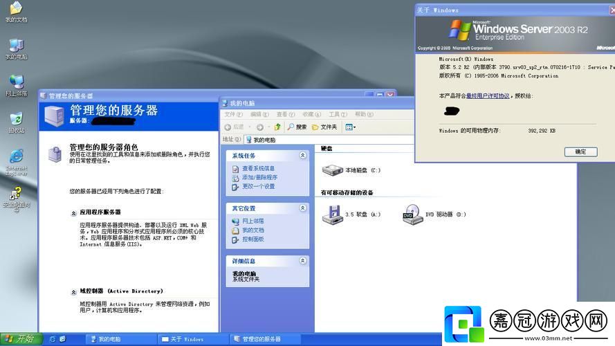Open the 帮助 menu in My Computer

point(364,114)
